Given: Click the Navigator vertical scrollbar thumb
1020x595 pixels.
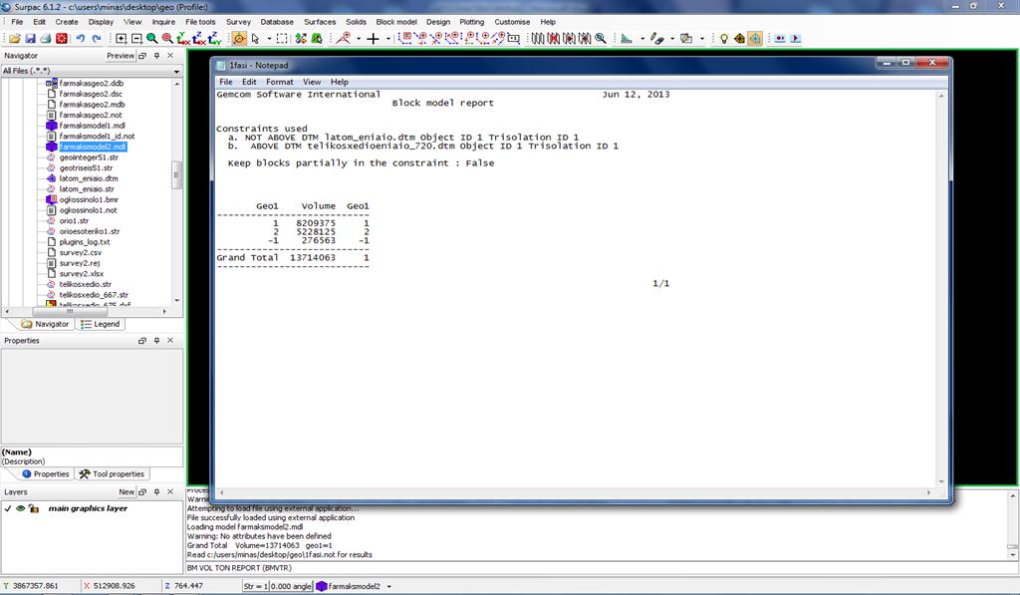Looking at the screenshot, I should point(177,175).
